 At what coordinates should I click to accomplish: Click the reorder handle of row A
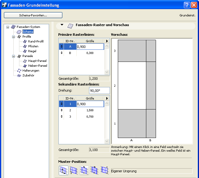61,46
